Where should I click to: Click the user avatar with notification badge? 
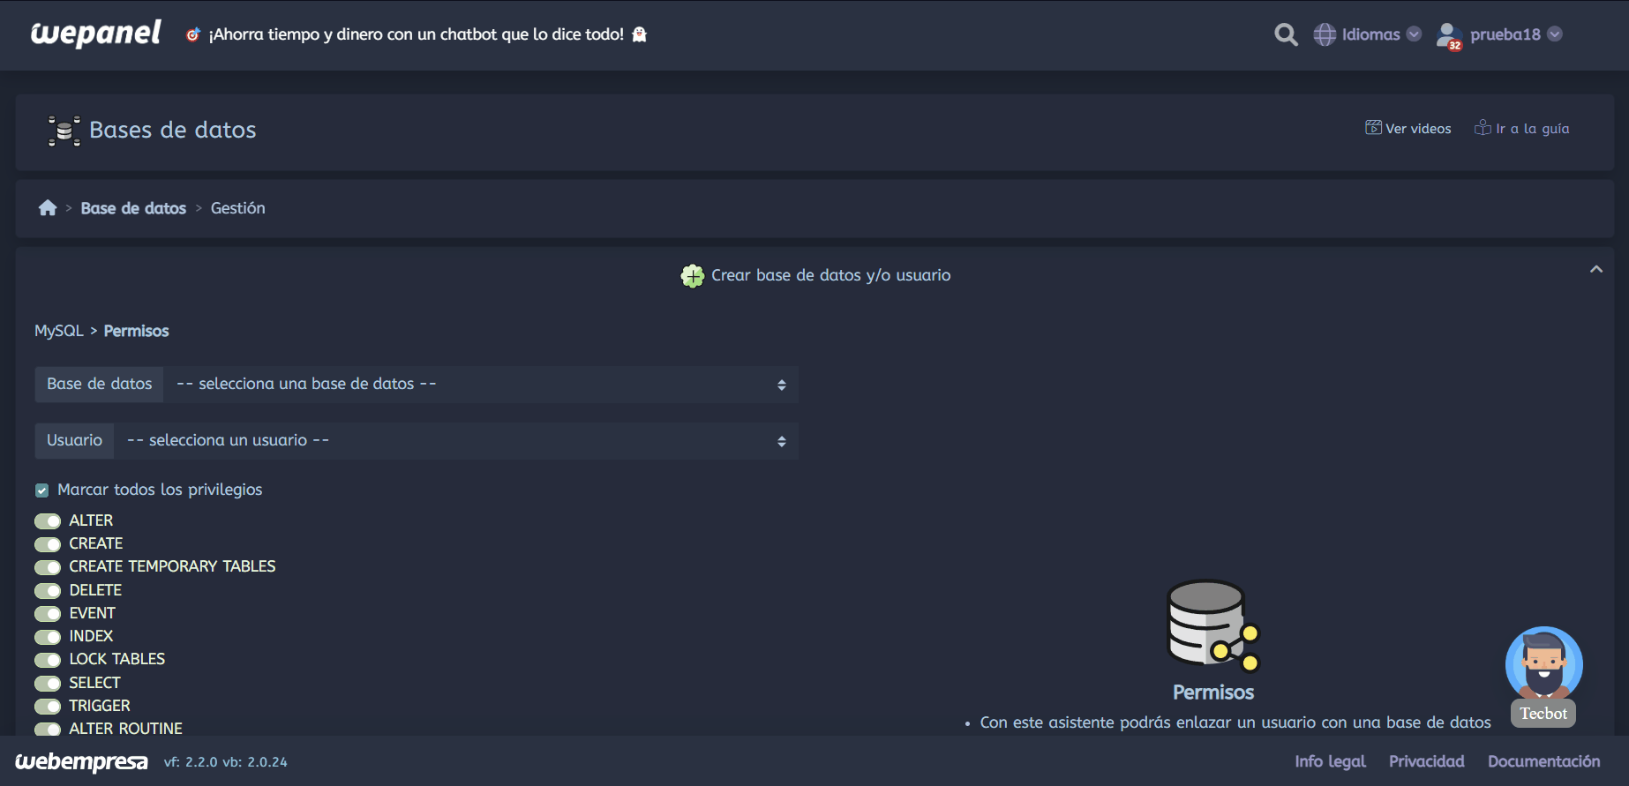pos(1448,35)
